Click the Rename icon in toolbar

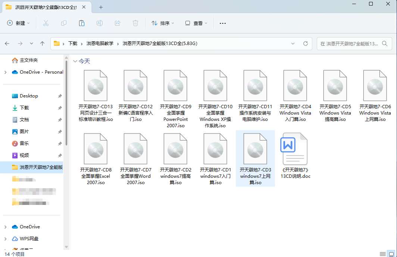[x=100, y=23]
